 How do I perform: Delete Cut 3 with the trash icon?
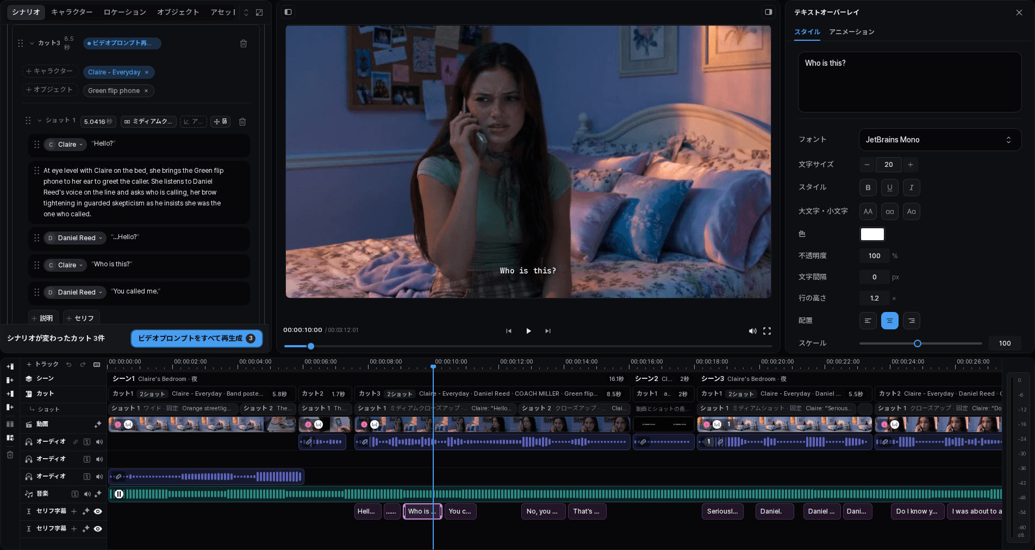(x=244, y=43)
